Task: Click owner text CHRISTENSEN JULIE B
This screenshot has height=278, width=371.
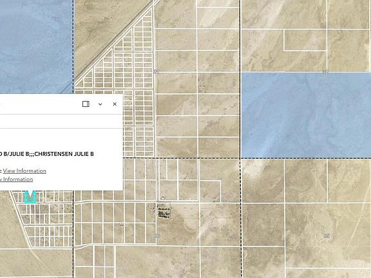Action: pyautogui.click(x=64, y=154)
